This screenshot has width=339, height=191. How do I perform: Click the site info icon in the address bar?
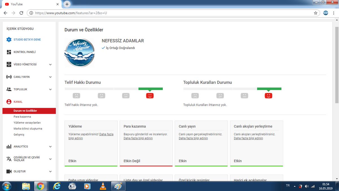31,13
